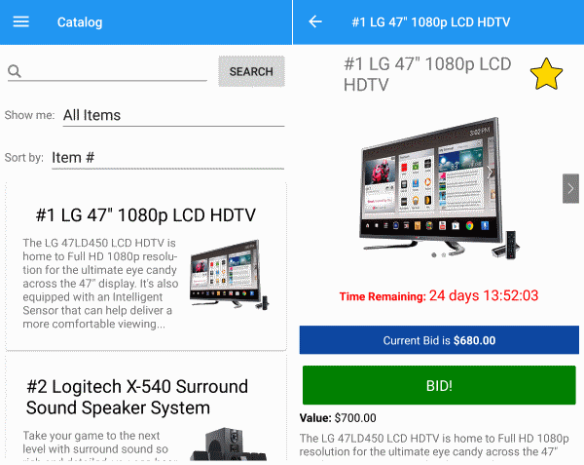Advance to next image with gray chevron

point(570,188)
